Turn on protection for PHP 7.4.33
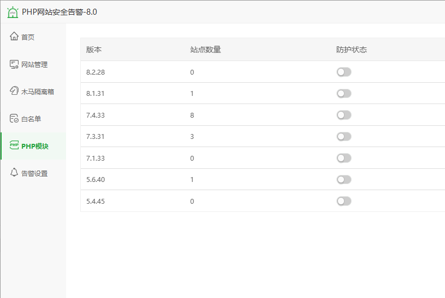445x298 pixels. [x=343, y=115]
